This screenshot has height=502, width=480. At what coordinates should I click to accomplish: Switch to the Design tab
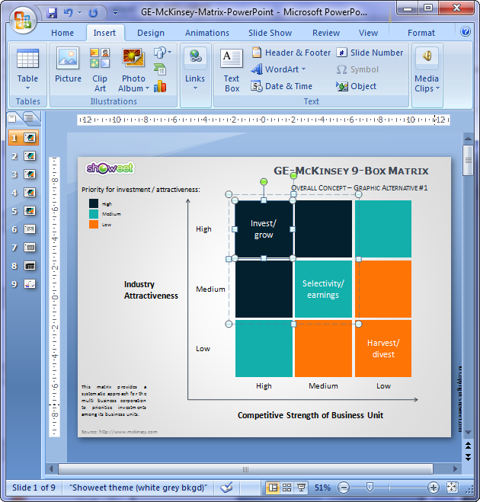(151, 33)
